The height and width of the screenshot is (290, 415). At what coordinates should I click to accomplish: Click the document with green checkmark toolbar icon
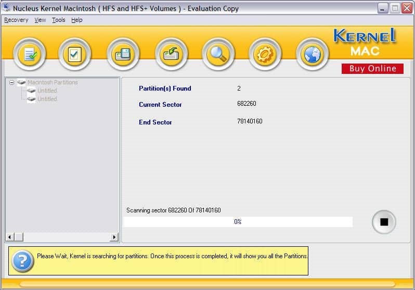pos(29,54)
